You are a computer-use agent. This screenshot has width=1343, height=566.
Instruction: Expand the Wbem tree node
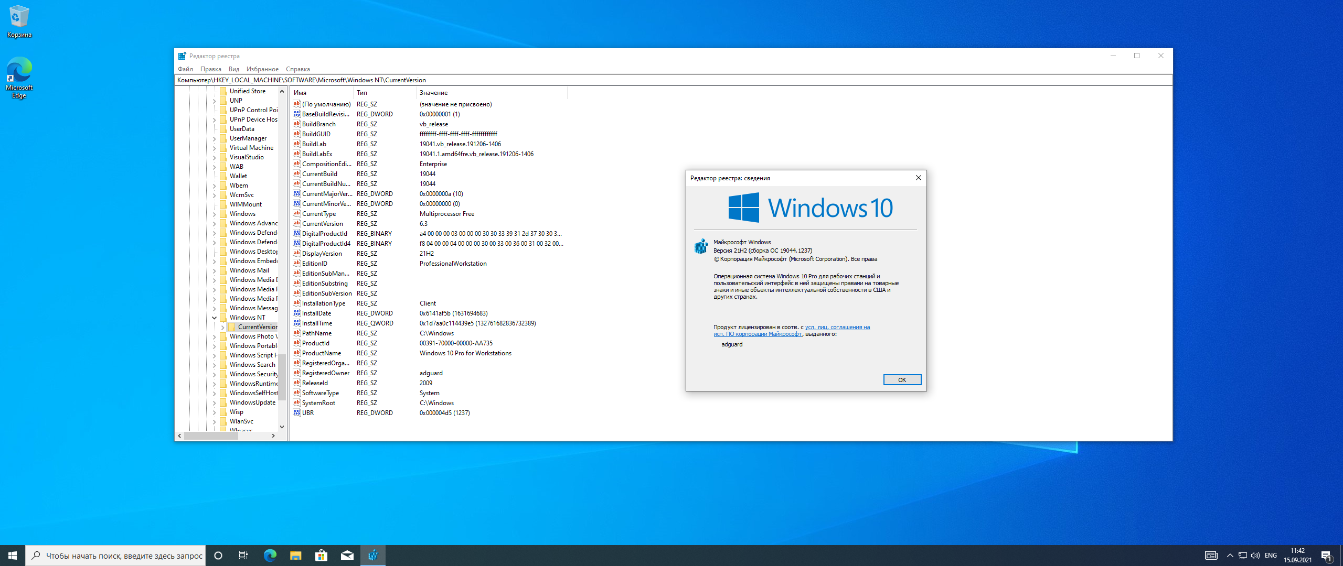pyautogui.click(x=214, y=186)
